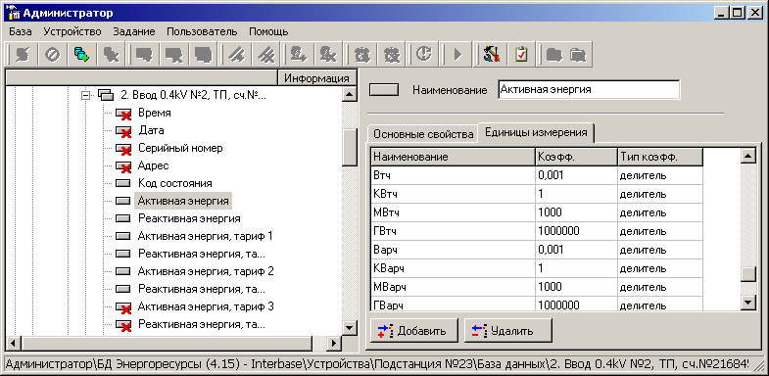Select the Код состояния tree item
Image resolution: width=769 pixels, height=376 pixels.
click(x=175, y=183)
